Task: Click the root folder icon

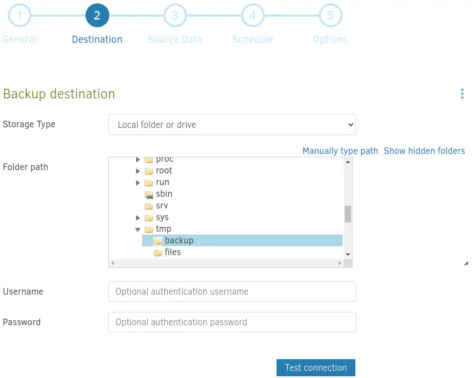Action: point(149,171)
